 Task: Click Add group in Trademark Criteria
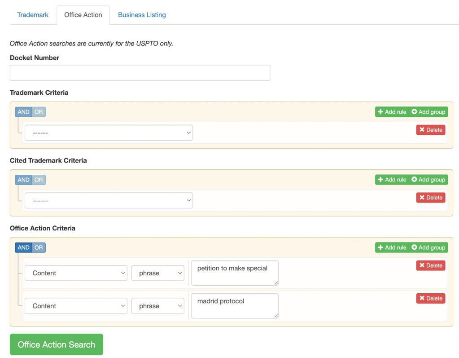(428, 112)
